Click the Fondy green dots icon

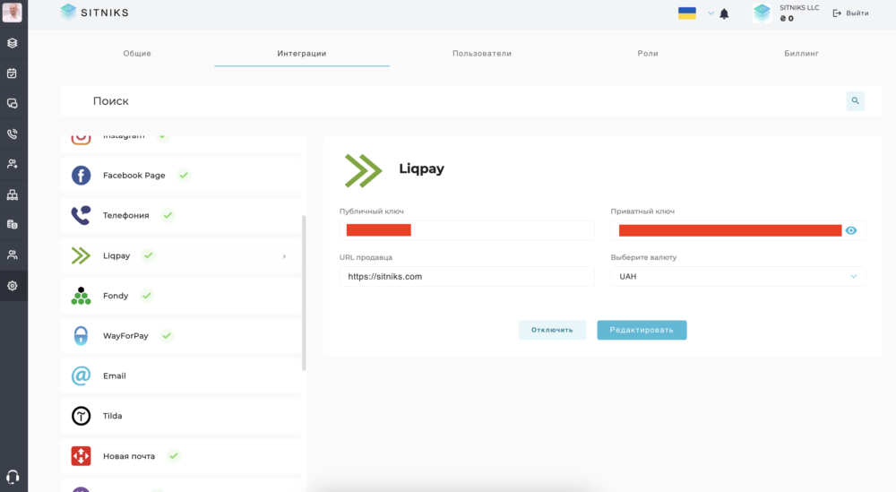tap(82, 296)
